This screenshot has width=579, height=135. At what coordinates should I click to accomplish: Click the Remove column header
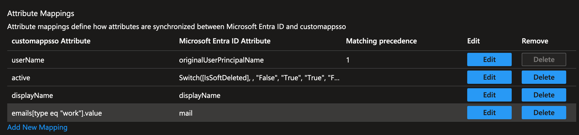(535, 41)
